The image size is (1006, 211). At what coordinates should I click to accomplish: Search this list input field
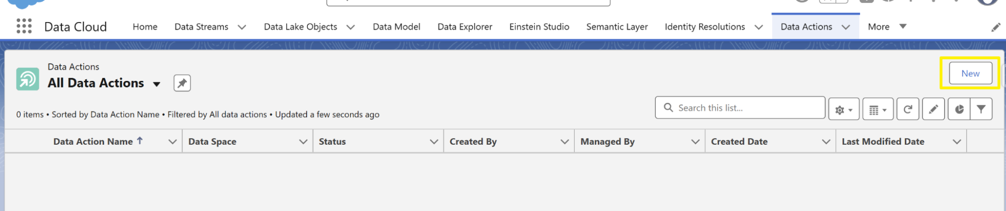740,108
